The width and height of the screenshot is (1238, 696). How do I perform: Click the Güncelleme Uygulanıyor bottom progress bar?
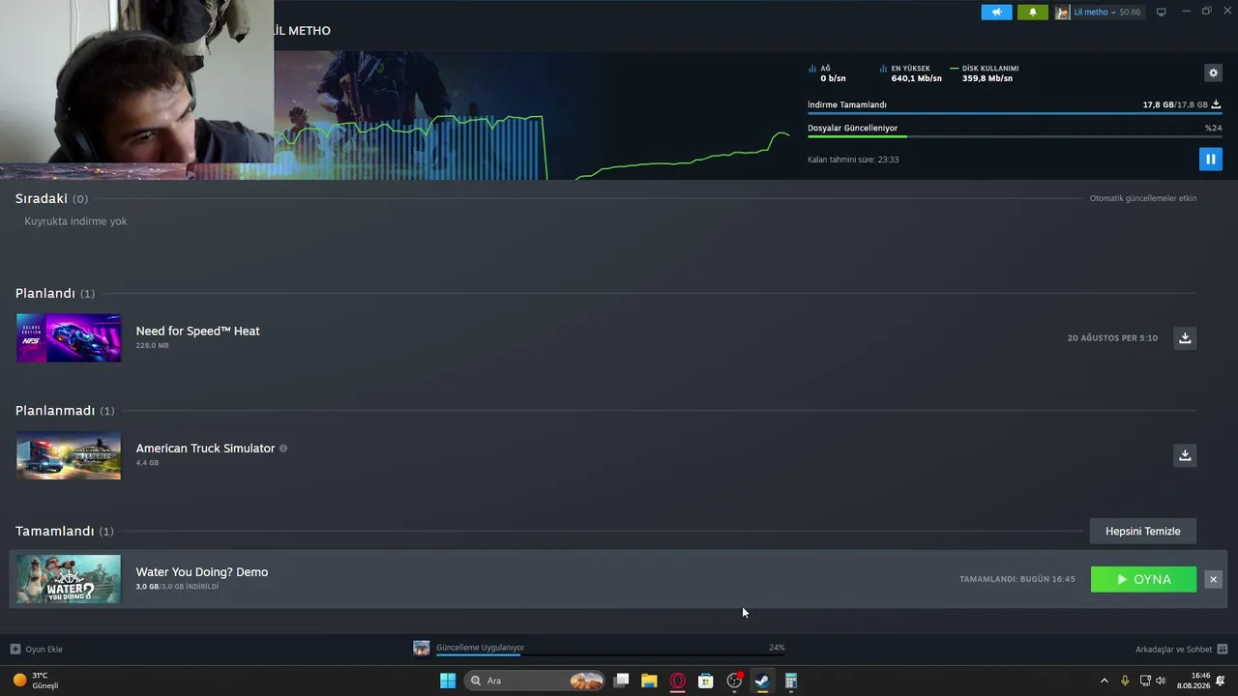point(610,655)
